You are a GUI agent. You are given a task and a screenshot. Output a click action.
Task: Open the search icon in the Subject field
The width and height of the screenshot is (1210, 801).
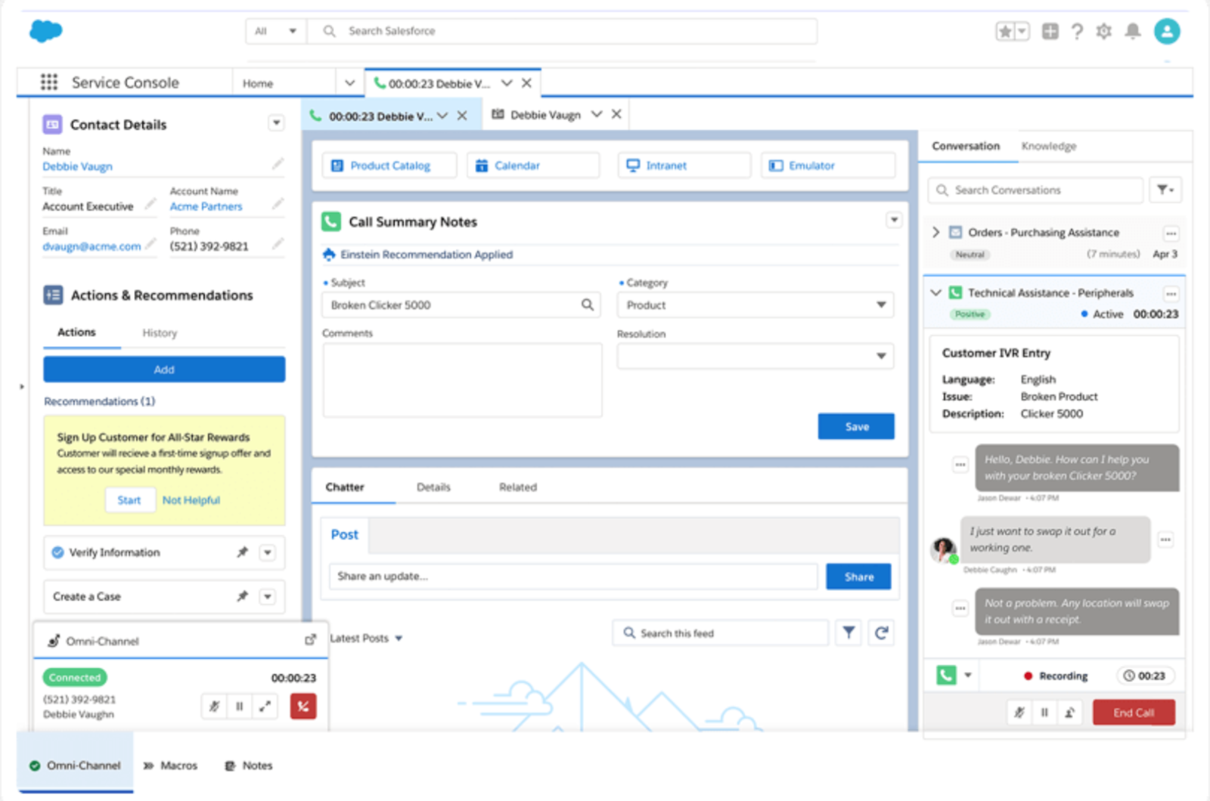[587, 305]
